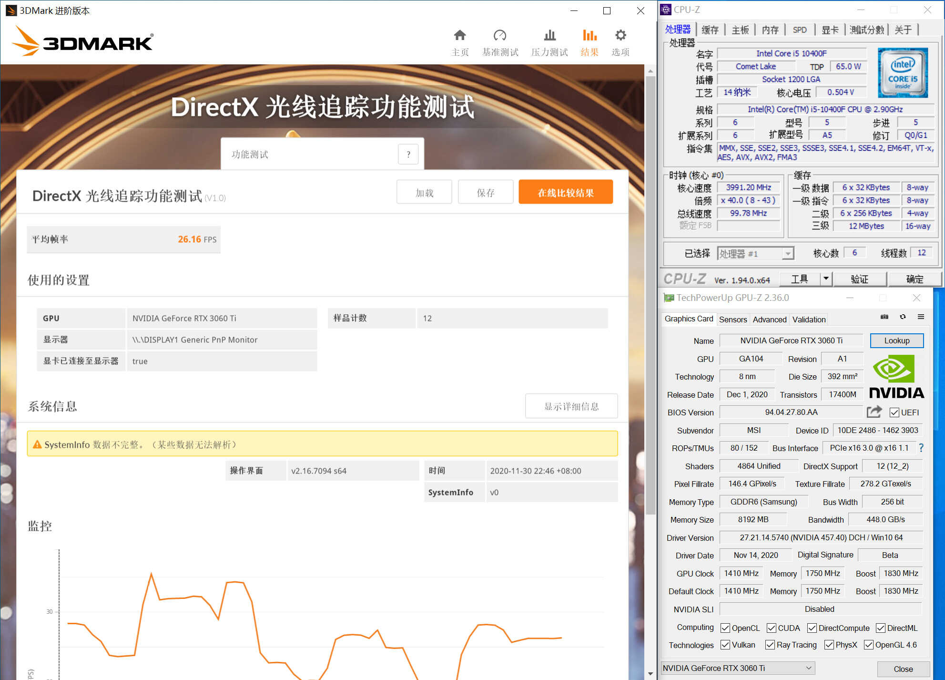Toggle the DirectCompute checkbox
This screenshot has height=680, width=945.
(812, 628)
